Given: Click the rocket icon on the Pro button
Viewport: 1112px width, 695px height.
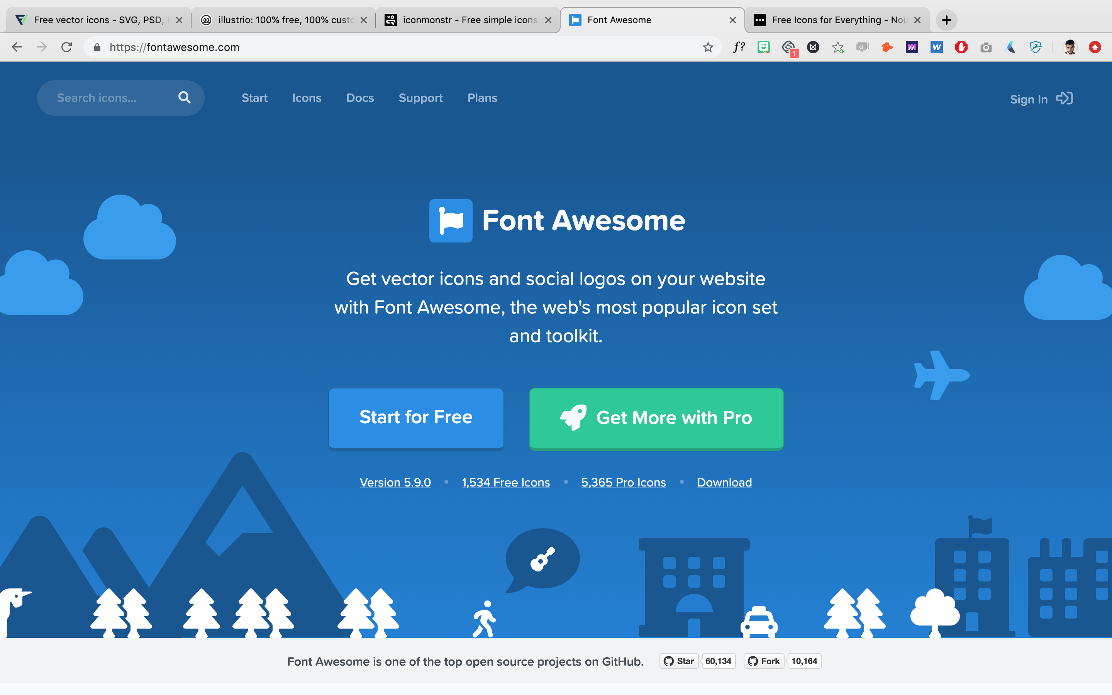Looking at the screenshot, I should coord(573,417).
